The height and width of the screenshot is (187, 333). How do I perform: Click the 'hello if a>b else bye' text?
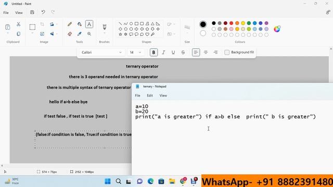click(68, 102)
